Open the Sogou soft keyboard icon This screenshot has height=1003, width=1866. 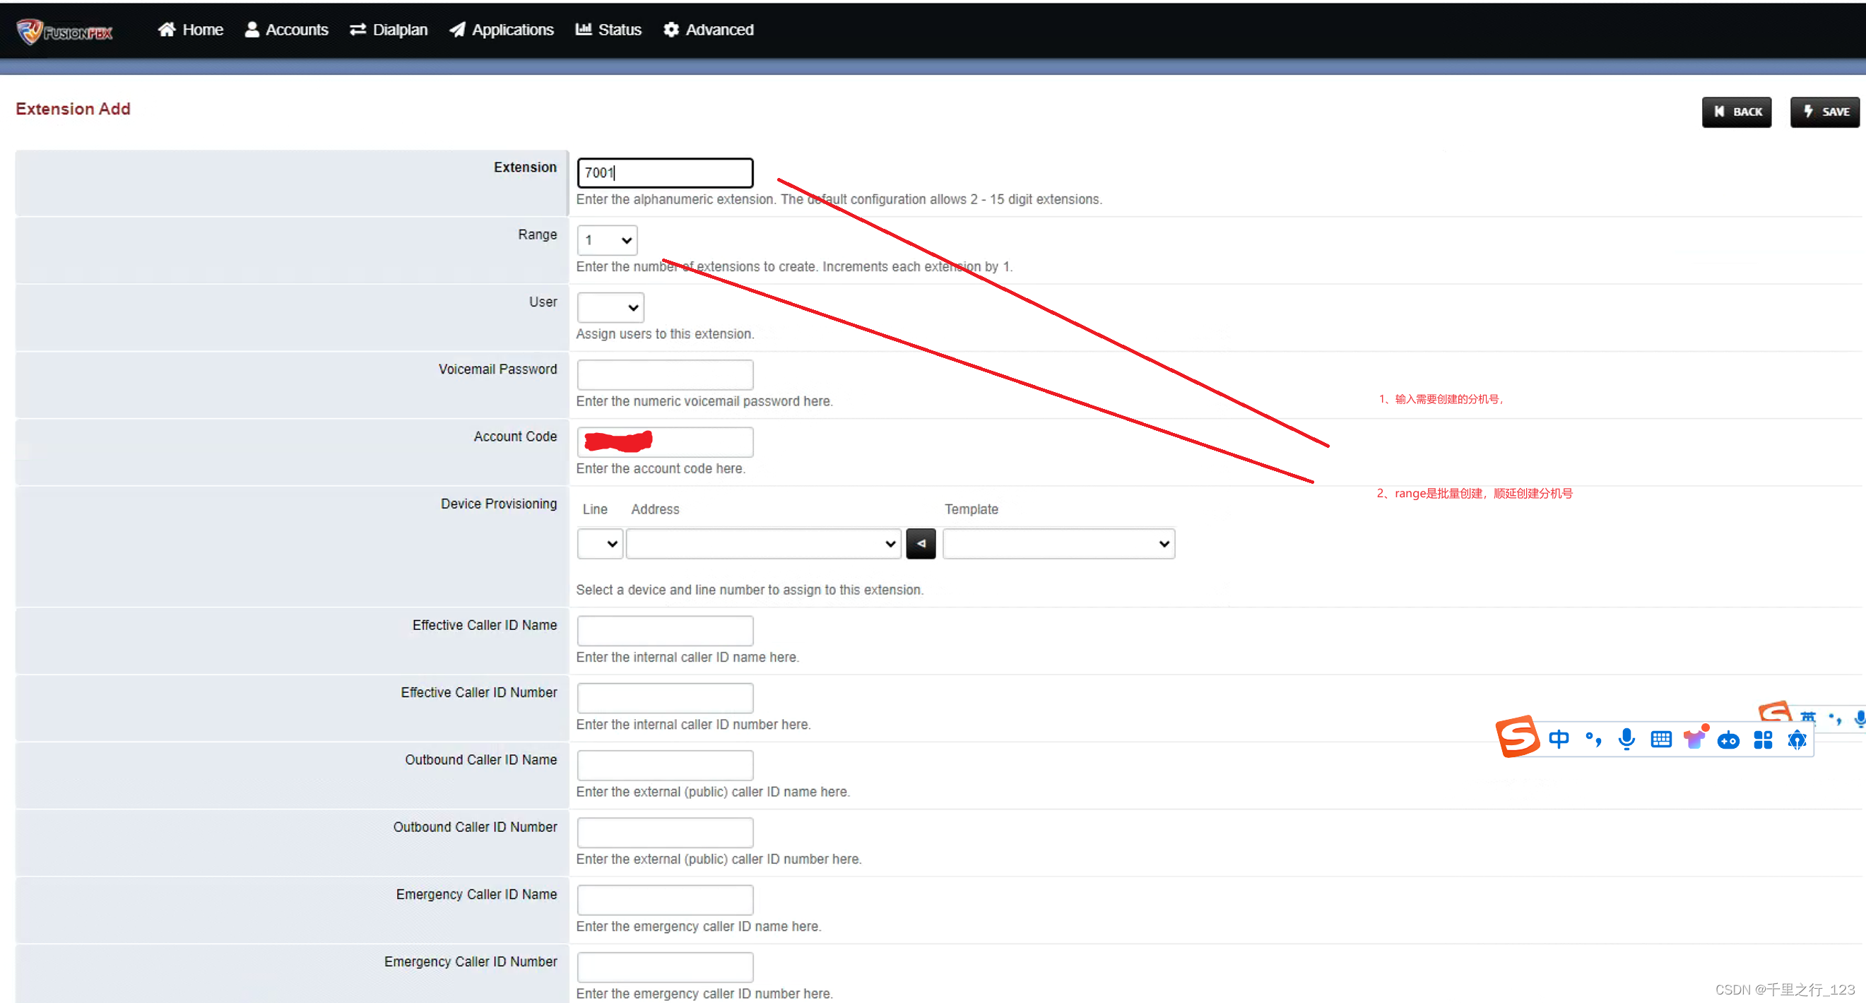click(1660, 739)
